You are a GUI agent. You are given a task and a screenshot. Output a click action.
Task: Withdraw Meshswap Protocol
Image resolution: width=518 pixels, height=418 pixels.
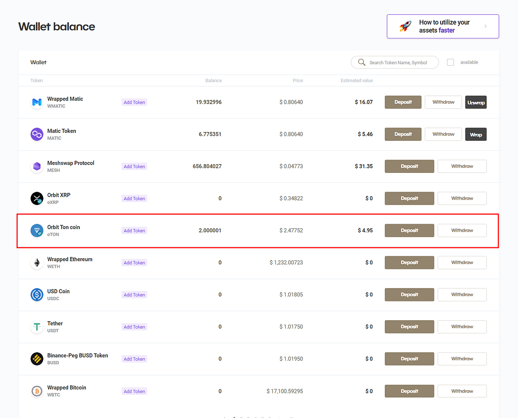[462, 167]
